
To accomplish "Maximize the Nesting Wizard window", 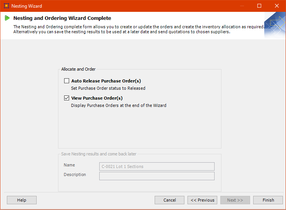I will tap(259, 6).
